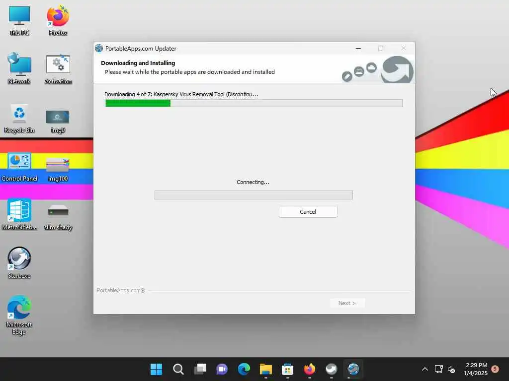Click the PortableApps.com Updater title icon
The width and height of the screenshot is (509, 381).
[x=99, y=48]
